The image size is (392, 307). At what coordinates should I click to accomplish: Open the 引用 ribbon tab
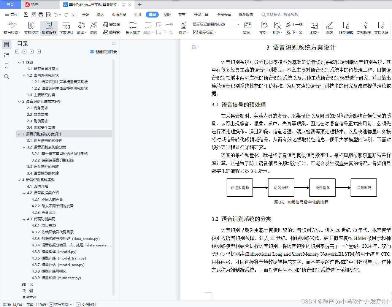[137, 15]
